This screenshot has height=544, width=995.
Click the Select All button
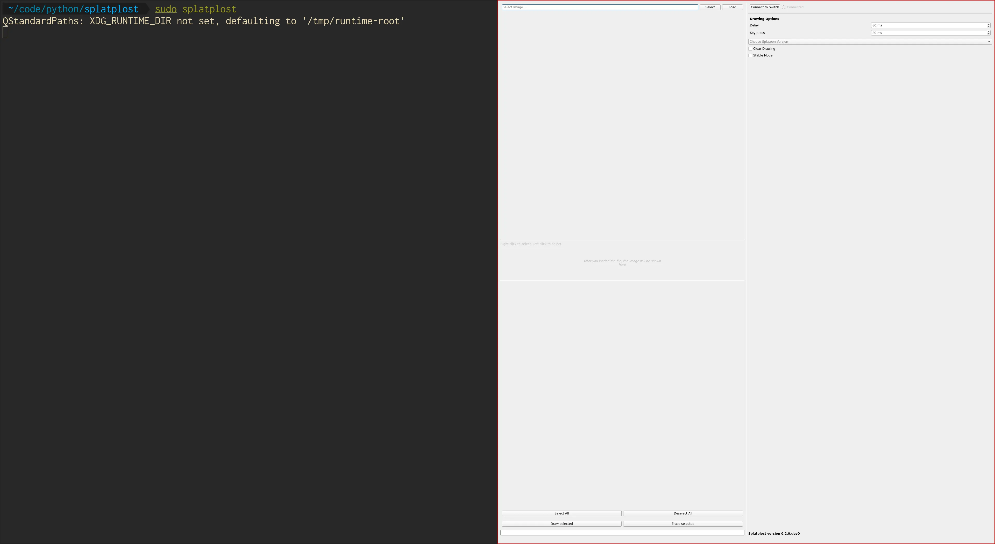tap(561, 513)
